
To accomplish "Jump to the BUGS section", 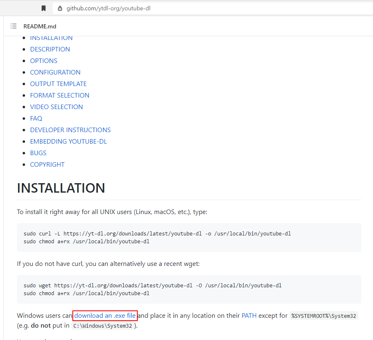I will point(38,153).
